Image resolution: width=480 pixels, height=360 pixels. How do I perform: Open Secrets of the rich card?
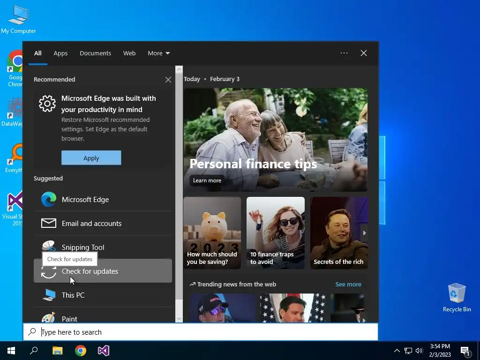(339, 233)
